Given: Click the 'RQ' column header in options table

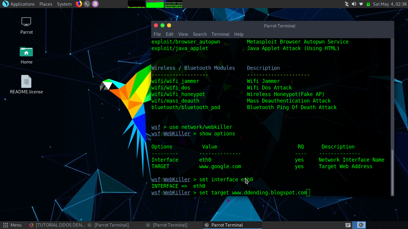Looking at the screenshot, I should coord(301,147).
